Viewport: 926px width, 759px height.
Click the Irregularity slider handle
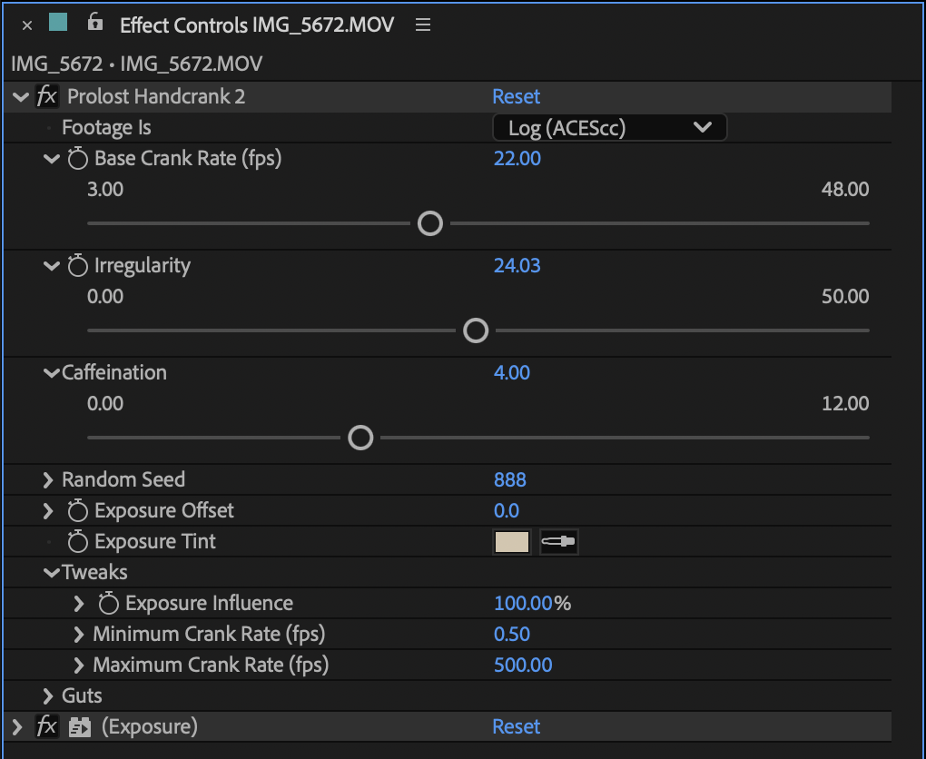pyautogui.click(x=476, y=330)
